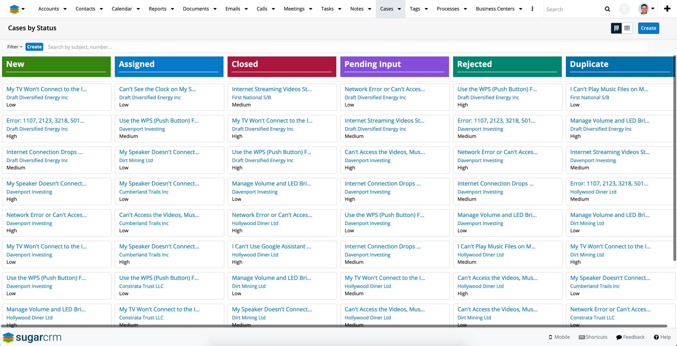The image size is (677, 346).
Task: Expand the Reports module dropdown arrow
Action: (172, 9)
